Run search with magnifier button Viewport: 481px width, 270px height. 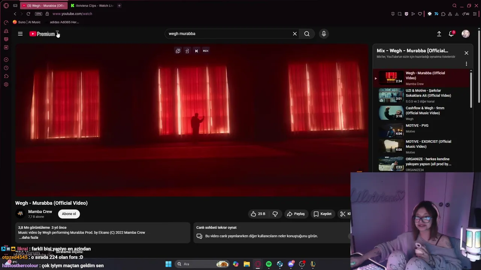point(307,34)
